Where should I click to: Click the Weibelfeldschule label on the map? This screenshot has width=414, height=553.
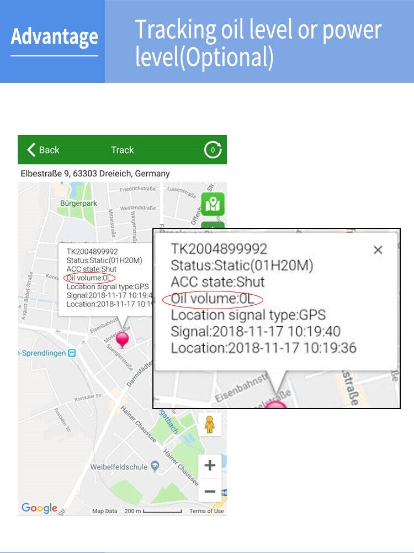point(119,467)
